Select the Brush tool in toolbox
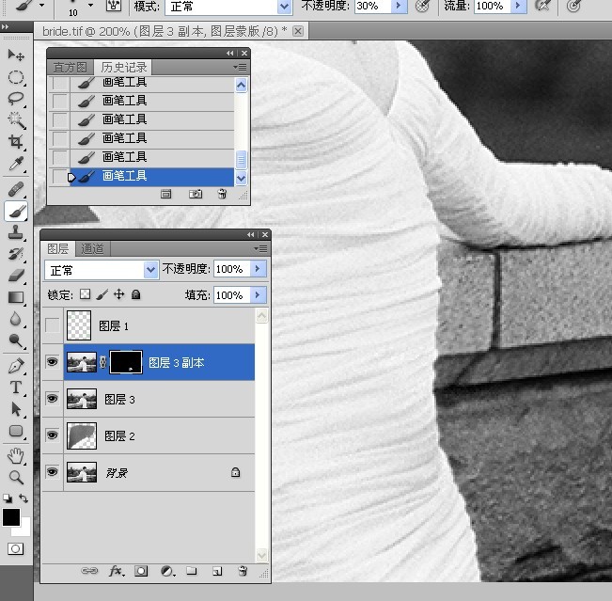The width and height of the screenshot is (612, 601). click(16, 212)
